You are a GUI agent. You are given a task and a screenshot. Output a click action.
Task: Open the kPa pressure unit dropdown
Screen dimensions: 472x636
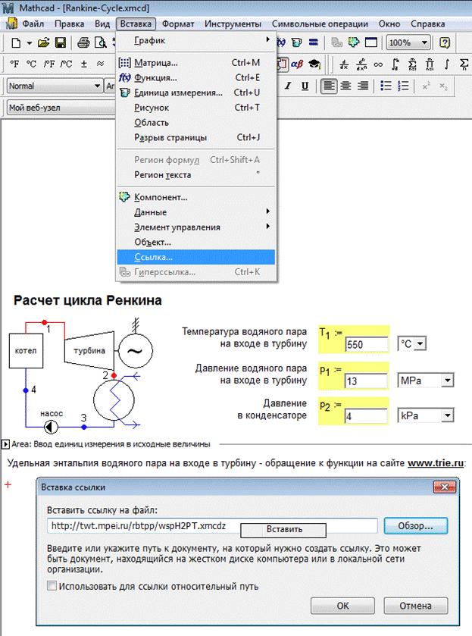(448, 415)
